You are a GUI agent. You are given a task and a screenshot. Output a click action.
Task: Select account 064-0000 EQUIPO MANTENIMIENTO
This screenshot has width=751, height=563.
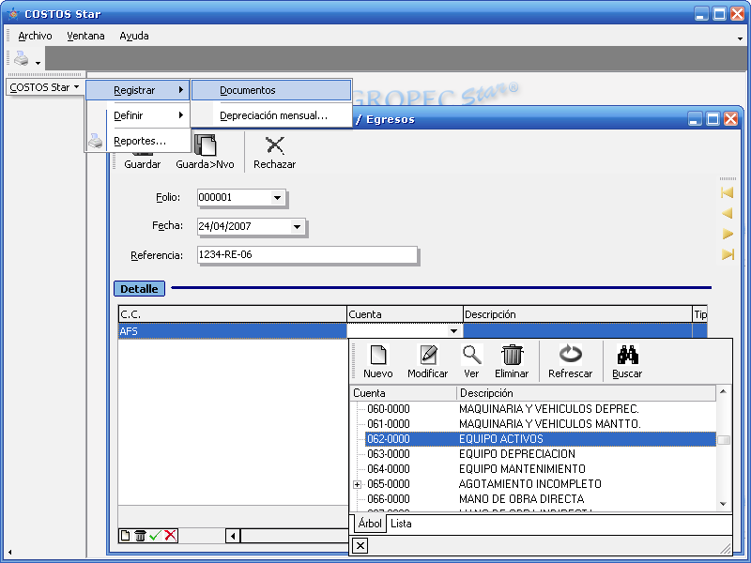[x=541, y=468]
